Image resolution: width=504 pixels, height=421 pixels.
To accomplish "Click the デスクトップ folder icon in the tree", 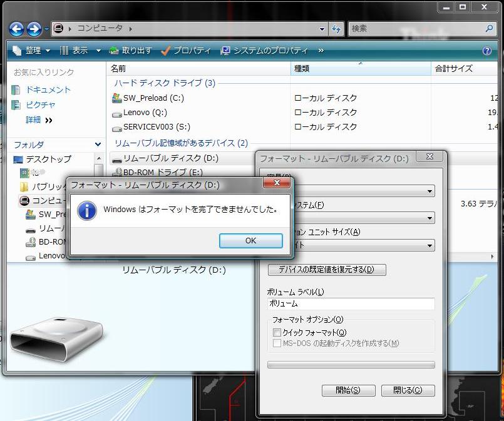I will pos(18,160).
